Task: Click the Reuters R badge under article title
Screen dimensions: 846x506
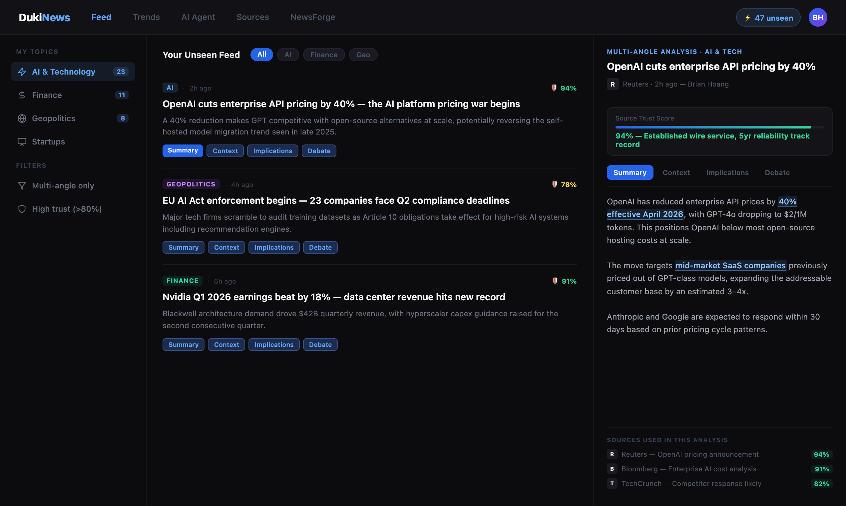Action: (x=612, y=84)
